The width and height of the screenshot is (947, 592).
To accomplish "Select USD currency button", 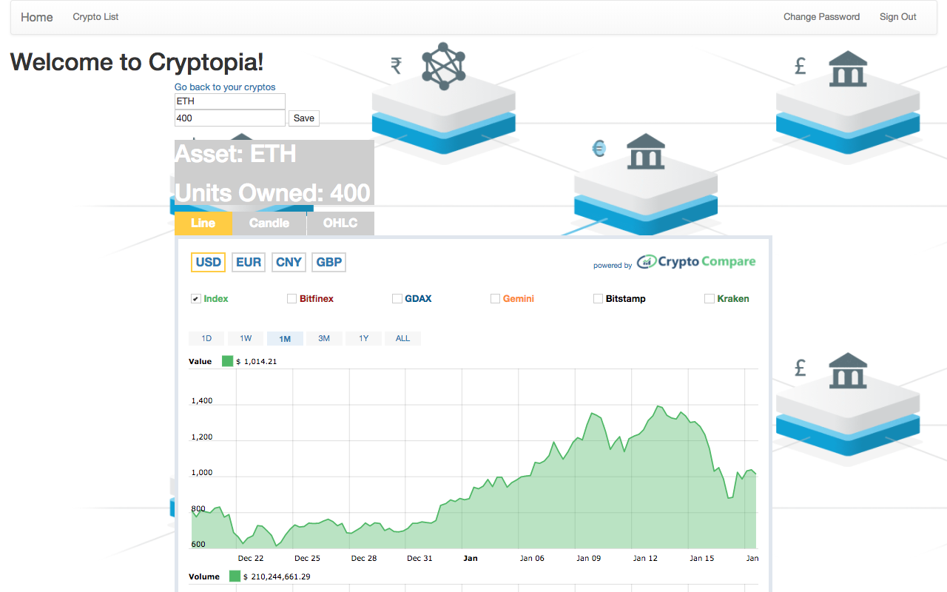I will pos(208,262).
